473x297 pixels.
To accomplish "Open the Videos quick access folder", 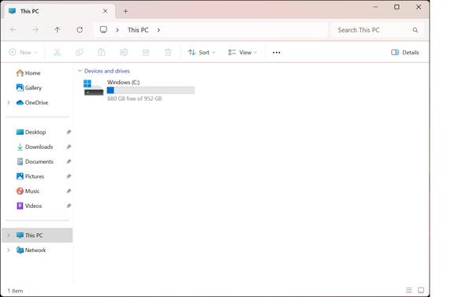I will (29, 206).
